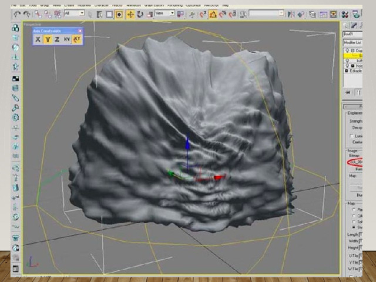Select the Move transform tool

click(x=130, y=14)
